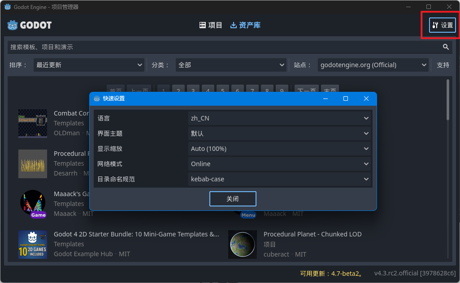Screen dimensions: 460x283
Task: Open the 语言 dropdown showing zh_CN
Action: 279,118
